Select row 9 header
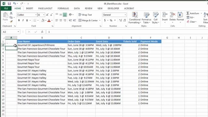Screen dimensions: 208x117 coord(3,71)
